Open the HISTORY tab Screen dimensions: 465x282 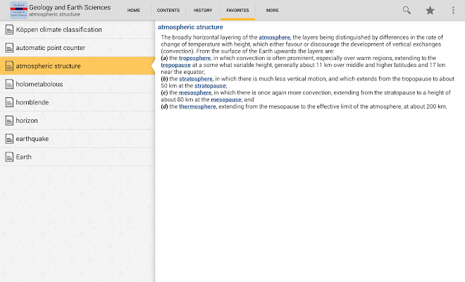click(203, 11)
